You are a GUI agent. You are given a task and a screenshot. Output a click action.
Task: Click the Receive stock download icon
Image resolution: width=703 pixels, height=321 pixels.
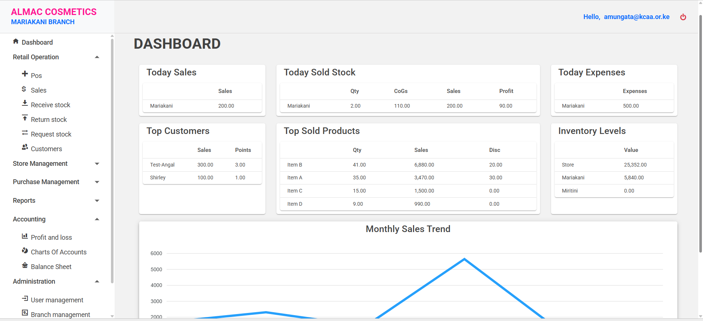click(25, 103)
